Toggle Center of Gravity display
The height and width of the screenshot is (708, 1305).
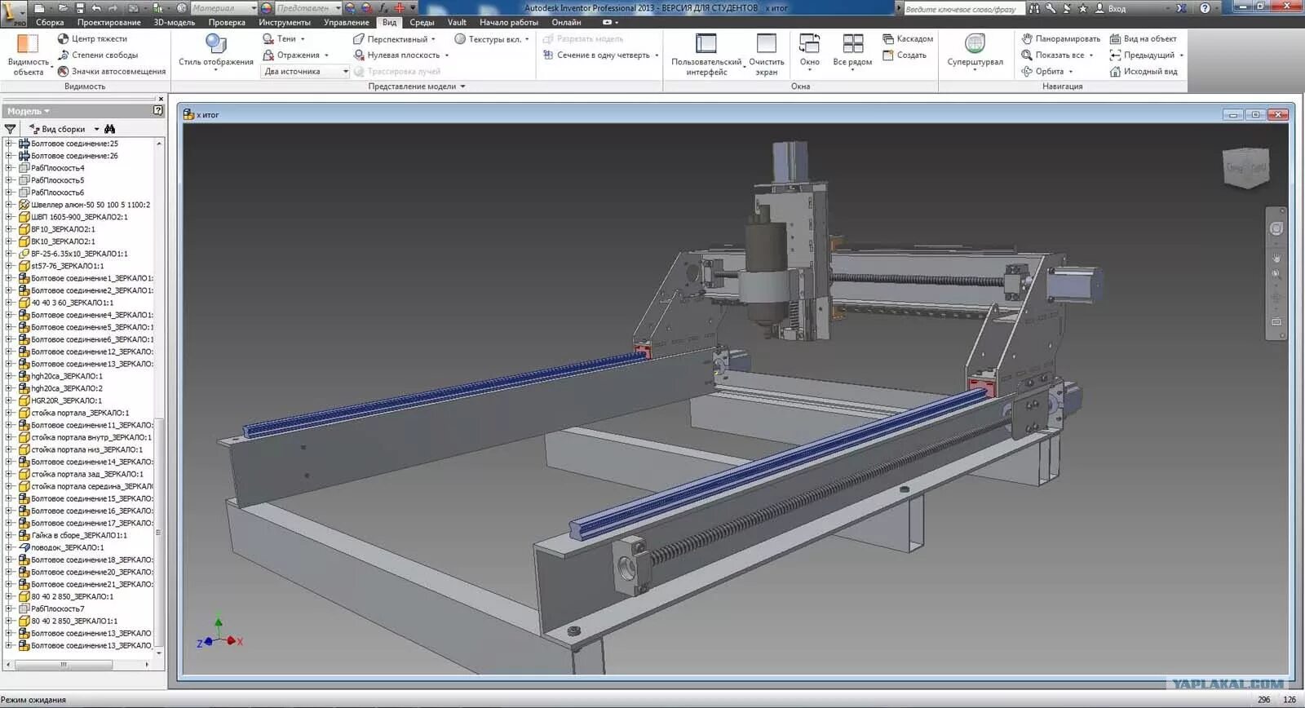(92, 38)
